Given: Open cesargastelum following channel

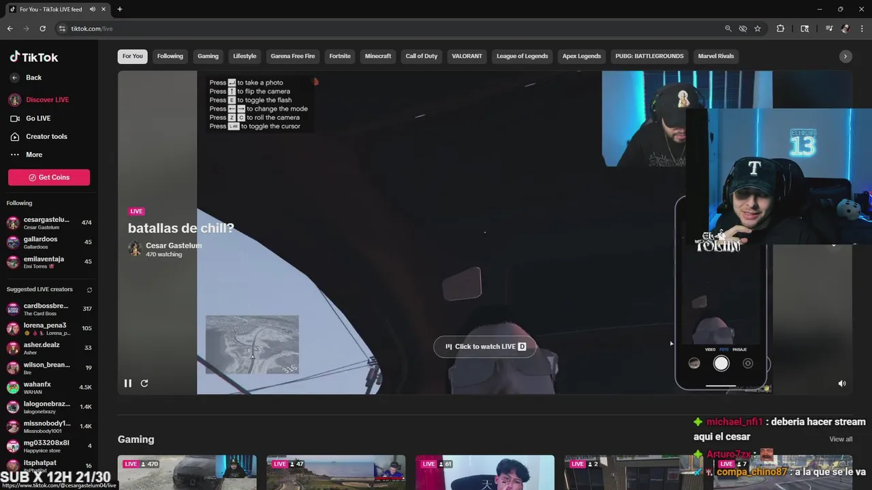Looking at the screenshot, I should tap(49, 223).
